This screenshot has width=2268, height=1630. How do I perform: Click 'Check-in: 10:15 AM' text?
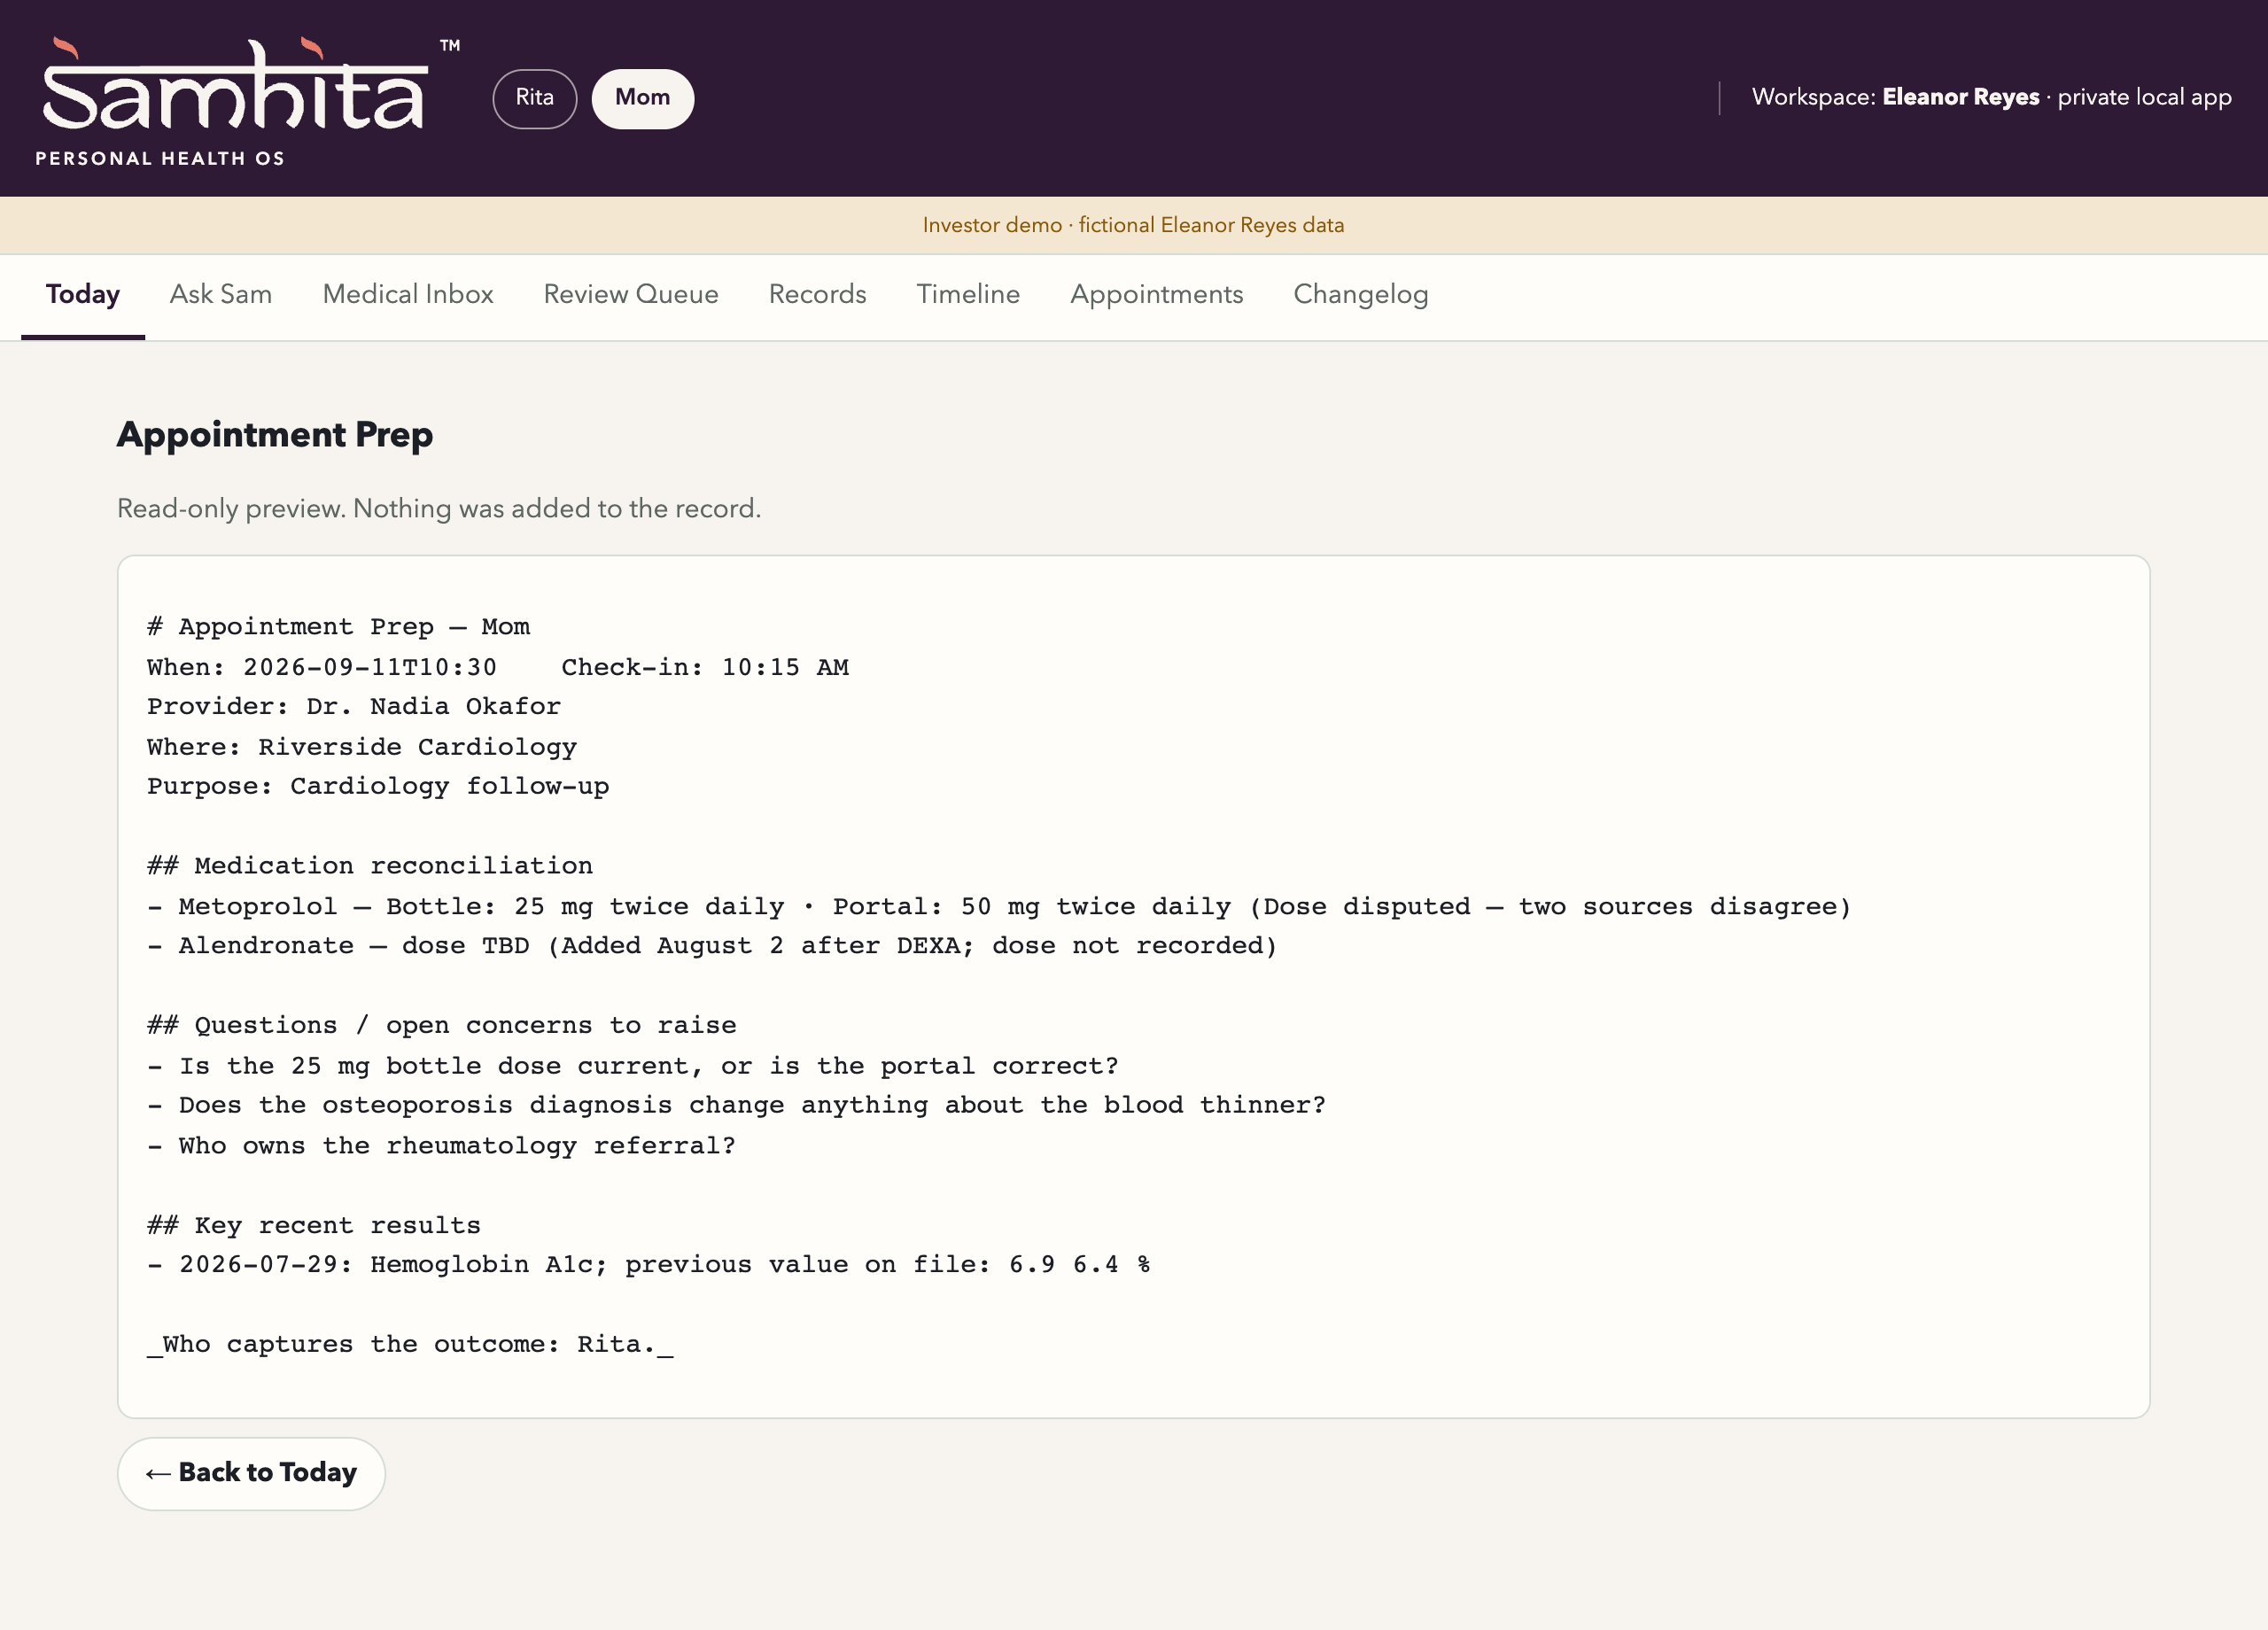tap(705, 667)
